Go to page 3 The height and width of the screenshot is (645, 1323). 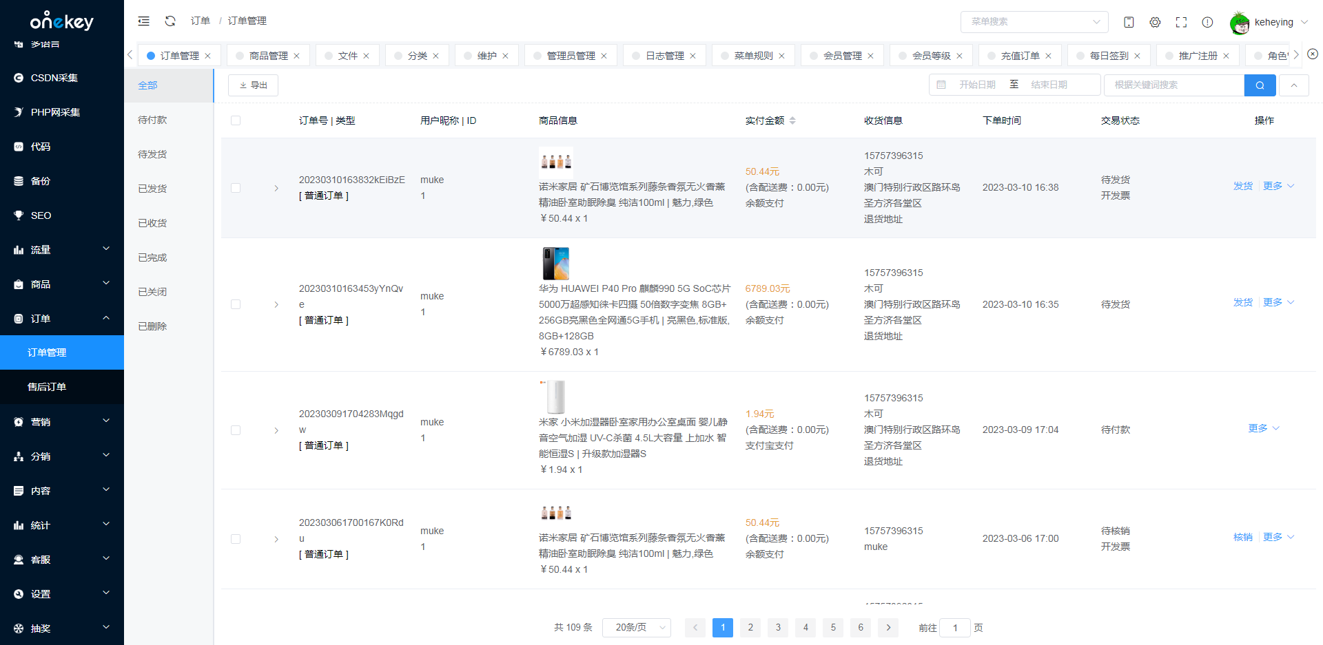click(778, 627)
